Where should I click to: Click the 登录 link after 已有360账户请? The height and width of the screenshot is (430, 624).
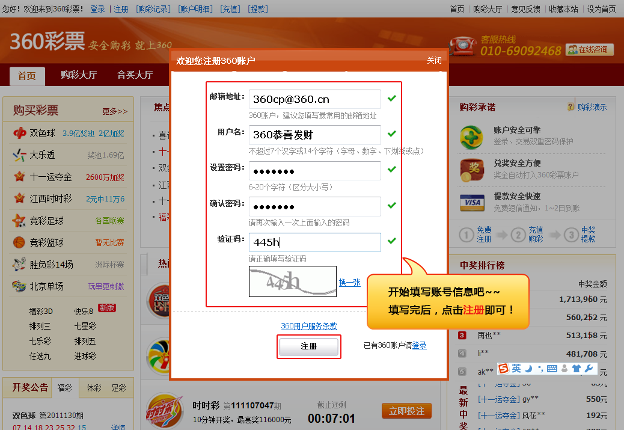coord(419,346)
